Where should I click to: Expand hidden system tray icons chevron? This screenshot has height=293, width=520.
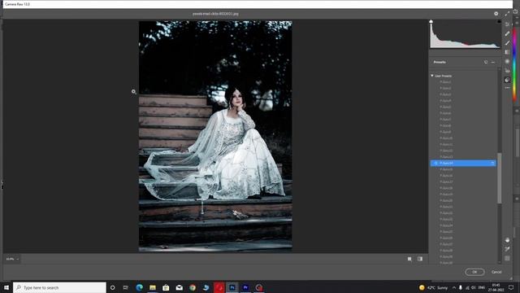click(x=453, y=287)
